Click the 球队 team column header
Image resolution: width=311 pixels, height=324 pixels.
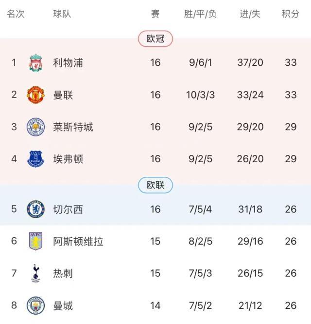pos(62,14)
